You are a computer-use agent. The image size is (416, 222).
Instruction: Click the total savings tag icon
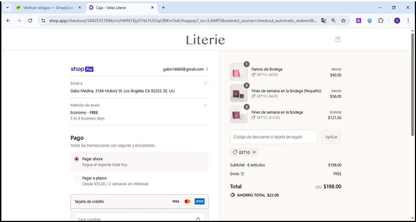pos(233,195)
